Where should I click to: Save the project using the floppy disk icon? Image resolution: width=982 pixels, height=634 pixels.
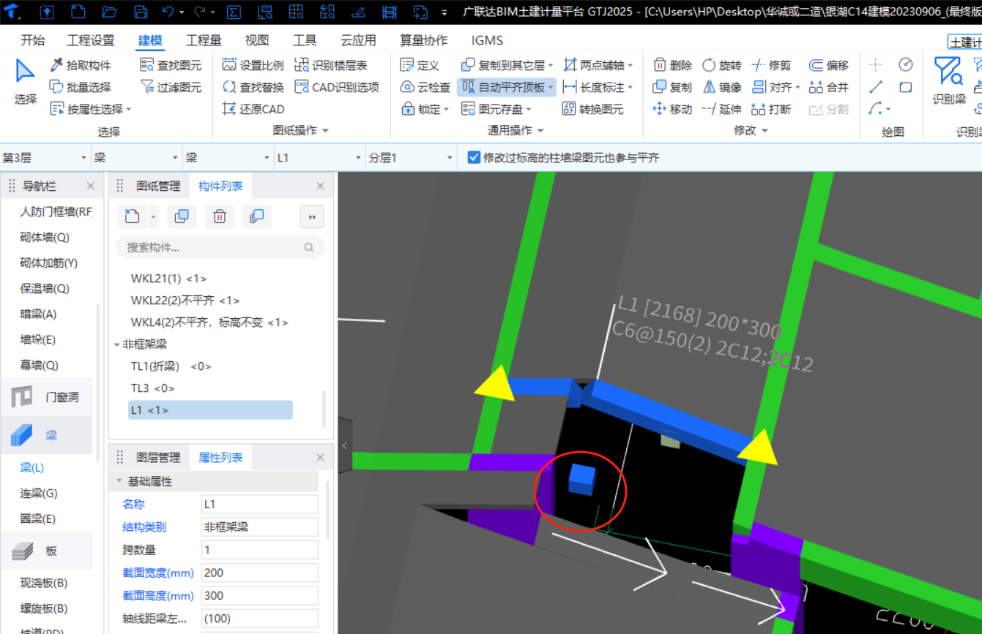click(141, 12)
